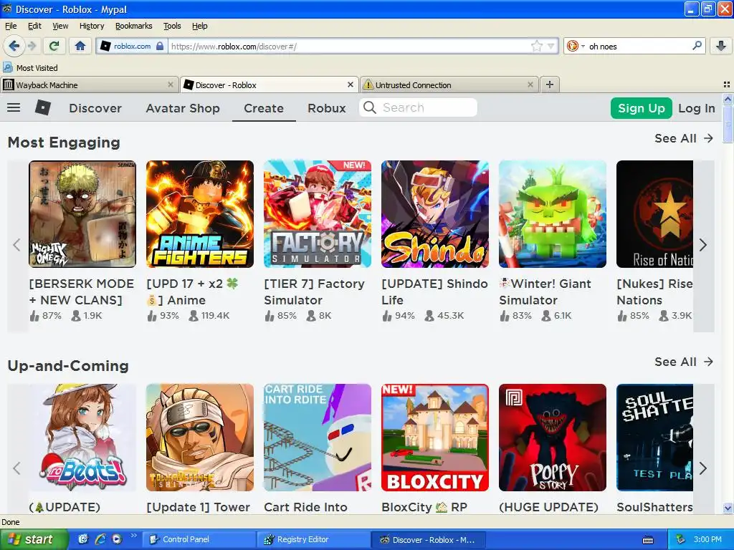Open the Poppy Story game thumbnail
Screen dimensions: 734x550
point(553,438)
